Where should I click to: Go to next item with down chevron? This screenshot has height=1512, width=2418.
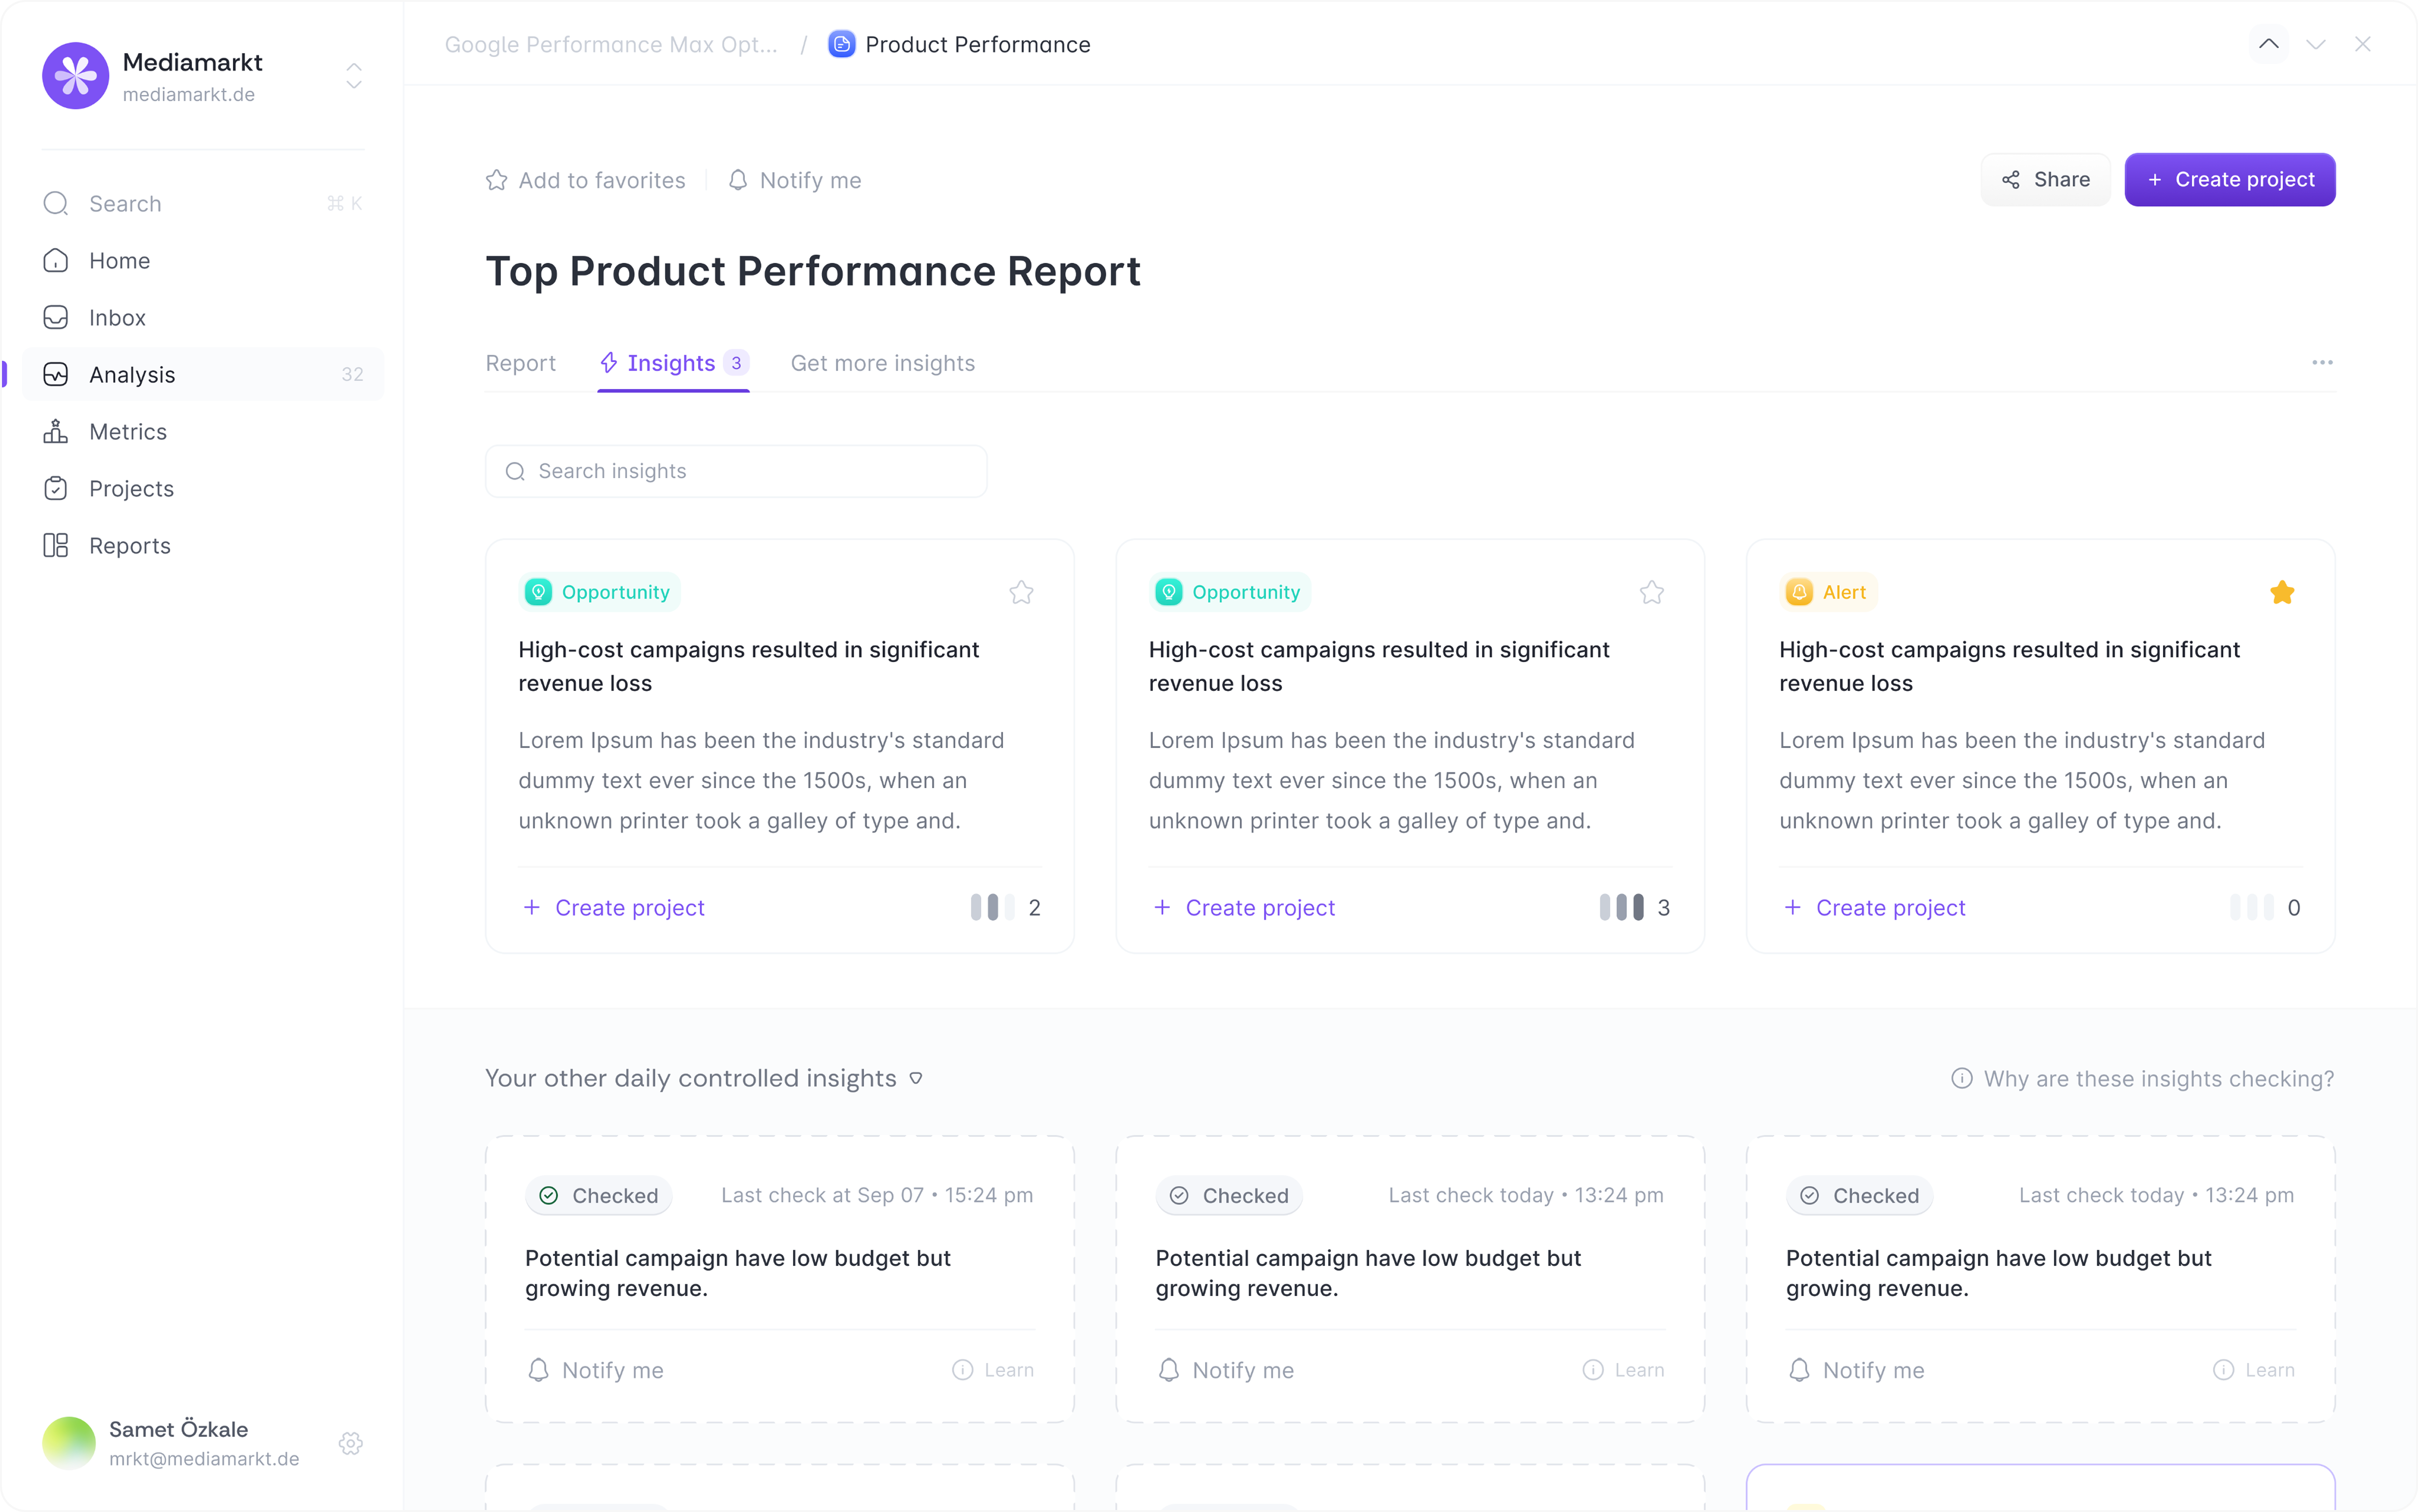click(x=2315, y=44)
